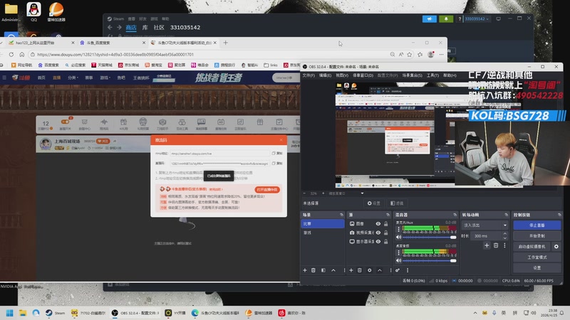
Task: Add a new source with the plus icon
Action: point(351,270)
